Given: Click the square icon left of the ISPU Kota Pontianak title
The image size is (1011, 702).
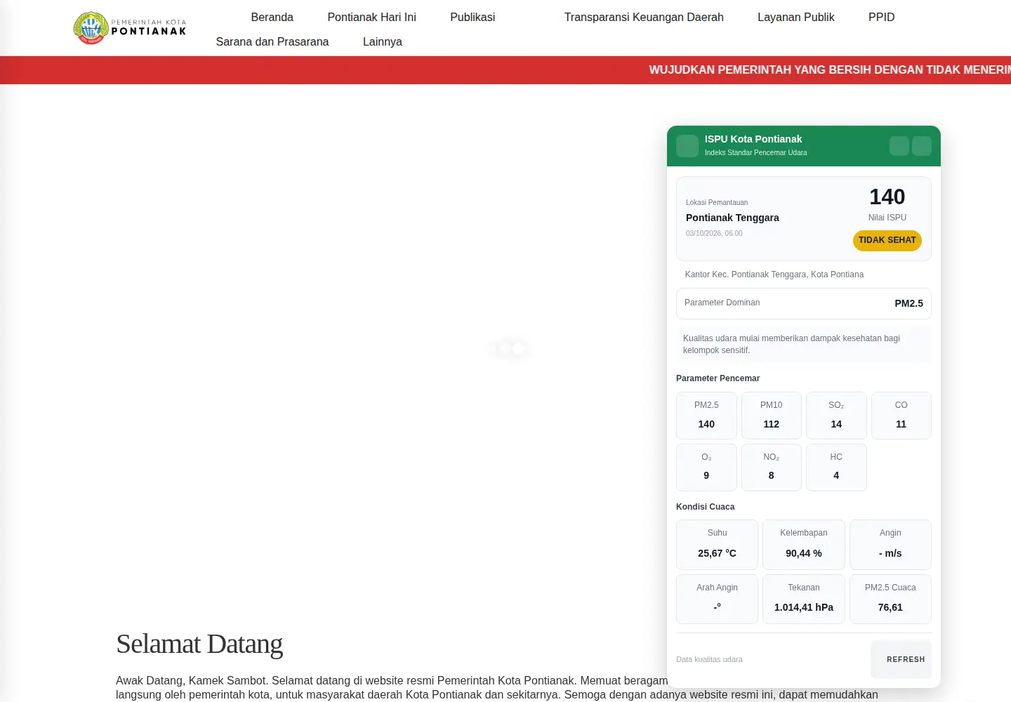Looking at the screenshot, I should click(x=687, y=146).
